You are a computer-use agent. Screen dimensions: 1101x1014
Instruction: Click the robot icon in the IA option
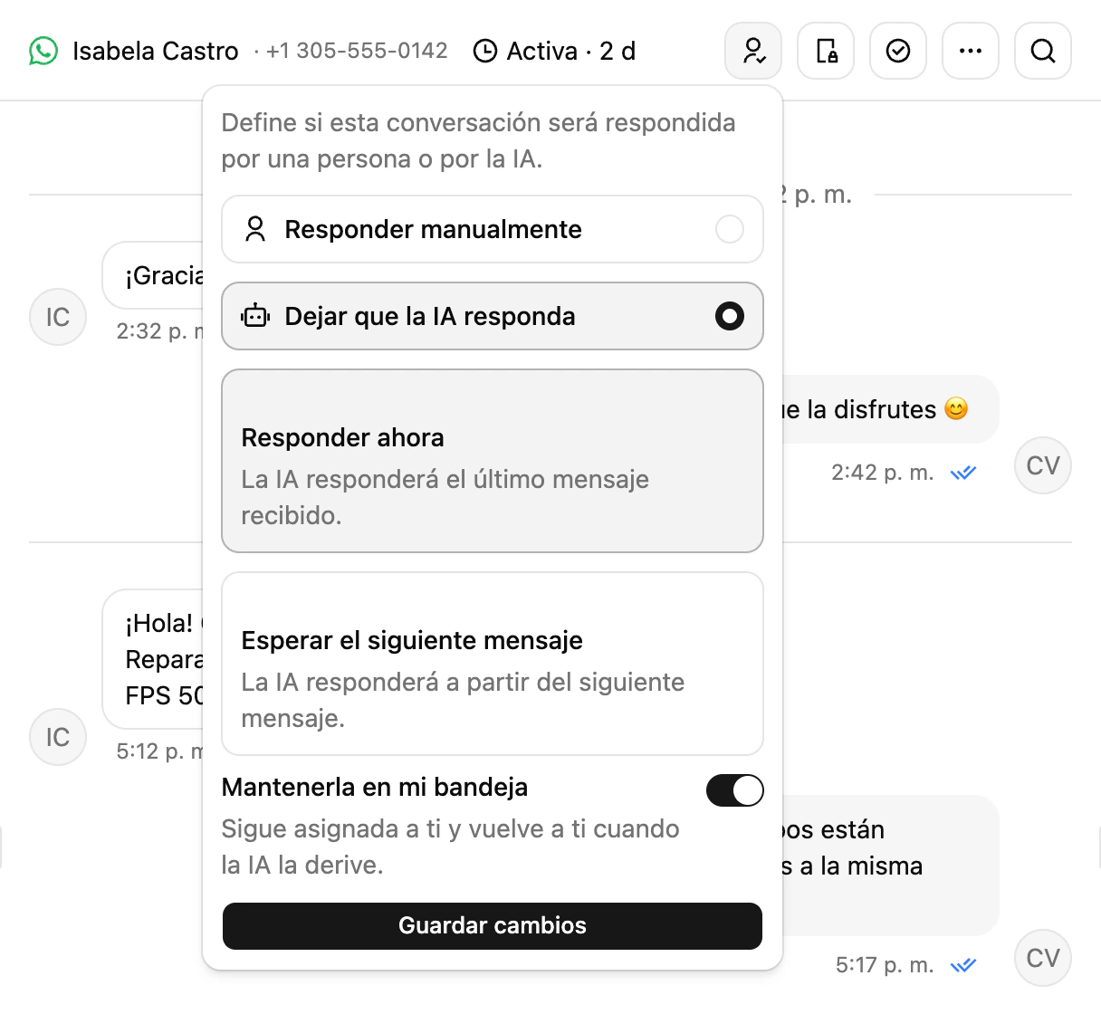click(255, 316)
